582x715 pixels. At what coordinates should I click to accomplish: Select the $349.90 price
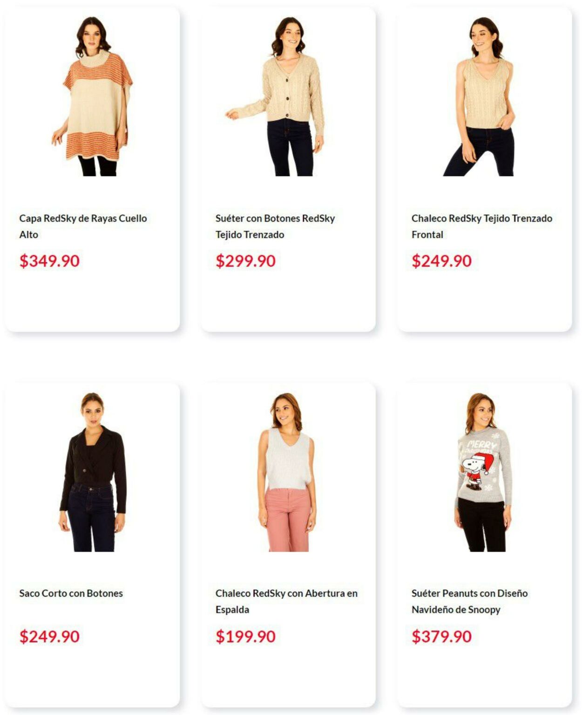click(49, 261)
